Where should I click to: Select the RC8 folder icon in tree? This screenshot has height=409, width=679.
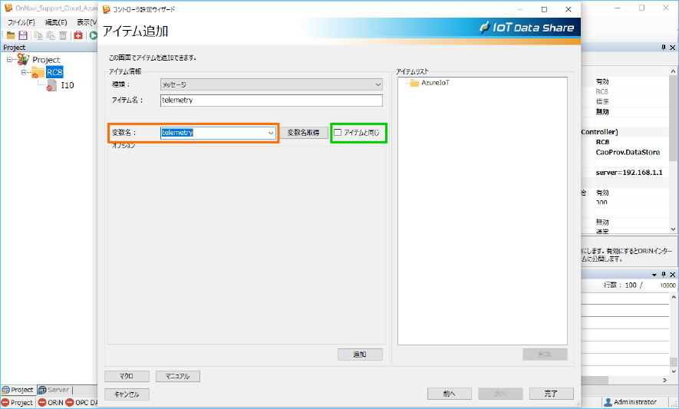[x=38, y=72]
